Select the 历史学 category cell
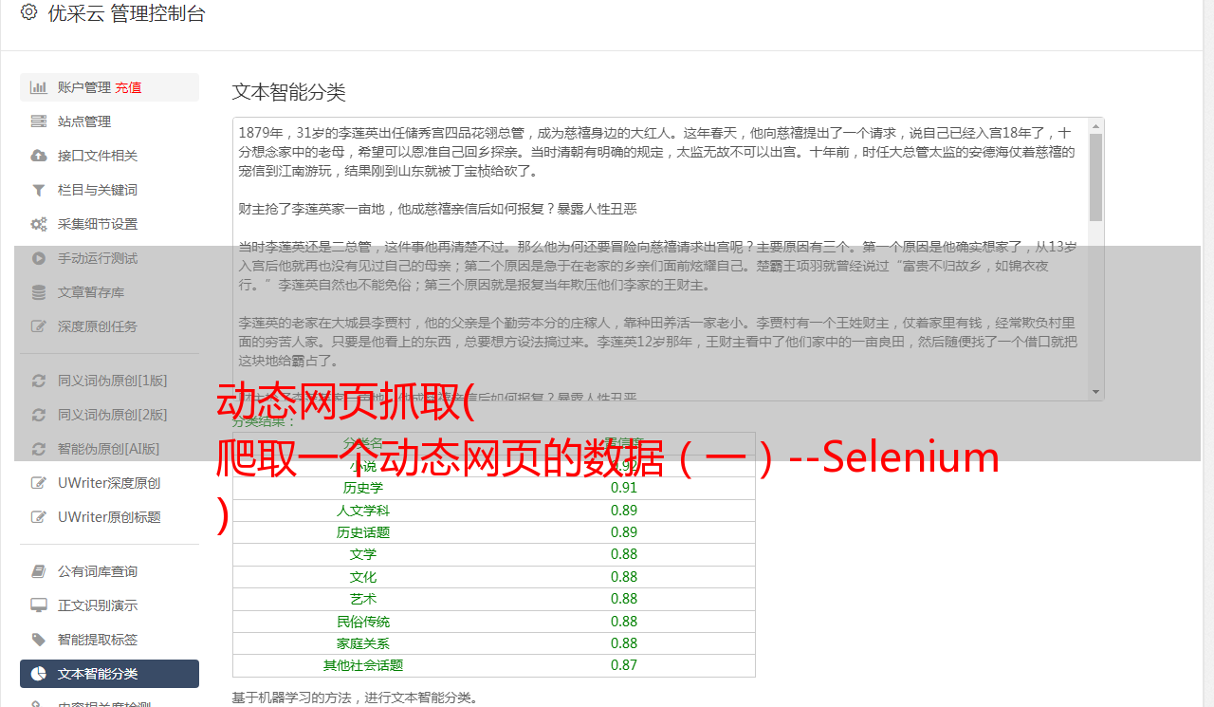 click(363, 488)
